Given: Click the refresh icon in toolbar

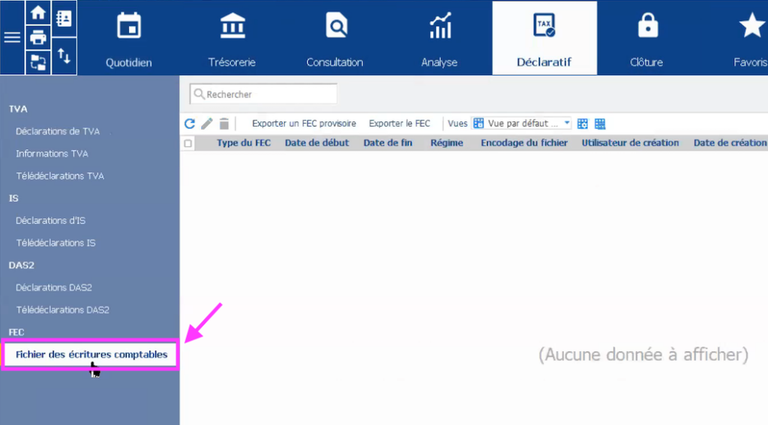Looking at the screenshot, I should (x=190, y=124).
